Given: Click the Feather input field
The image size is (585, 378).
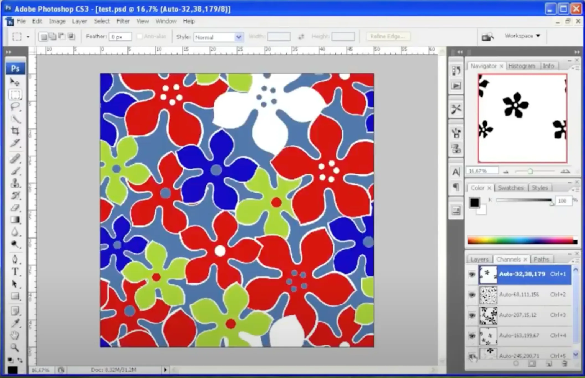Looking at the screenshot, I should pyautogui.click(x=120, y=37).
